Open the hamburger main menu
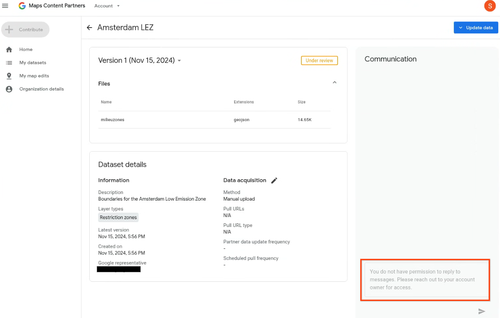The height and width of the screenshot is (318, 500). coord(5,6)
